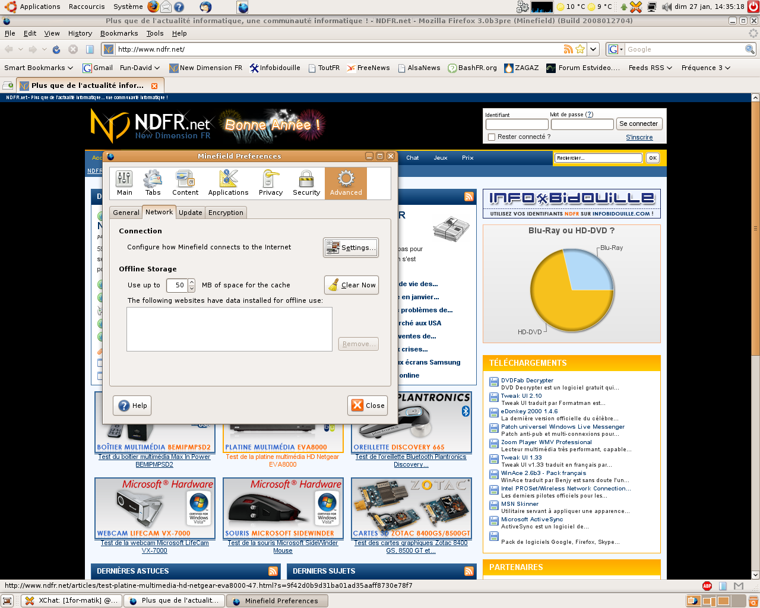Open connection Settings button
760x608 pixels.
tap(351, 248)
